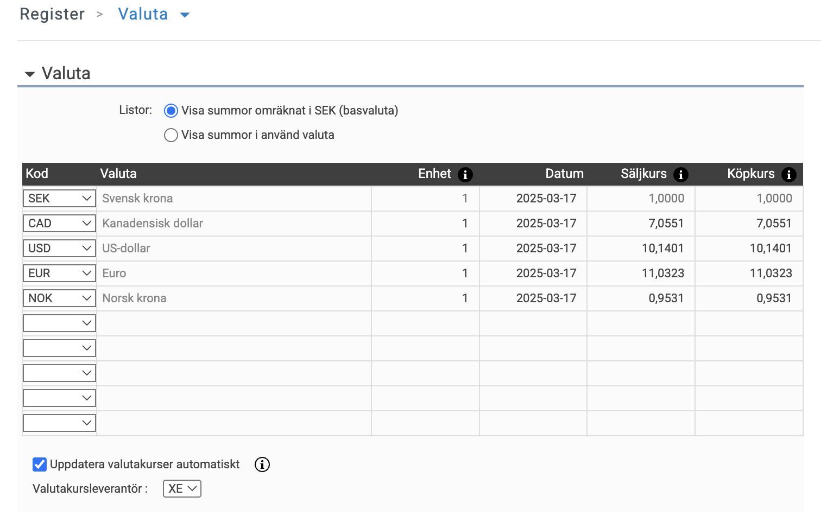Screen dimensions: 833x522
Task: Click the date field for US-dollar row
Action: point(533,249)
